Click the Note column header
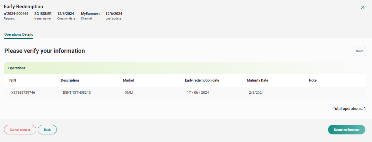 pyautogui.click(x=313, y=80)
